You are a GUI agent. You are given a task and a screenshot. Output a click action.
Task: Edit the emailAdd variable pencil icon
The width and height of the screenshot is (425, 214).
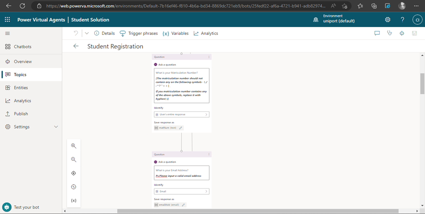(x=183, y=205)
